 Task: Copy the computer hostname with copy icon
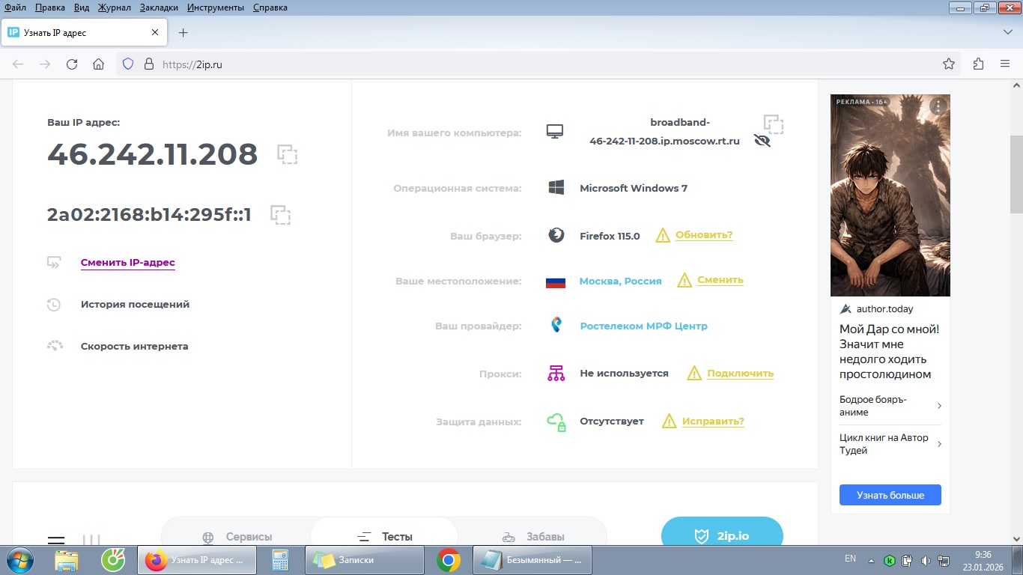[773, 124]
